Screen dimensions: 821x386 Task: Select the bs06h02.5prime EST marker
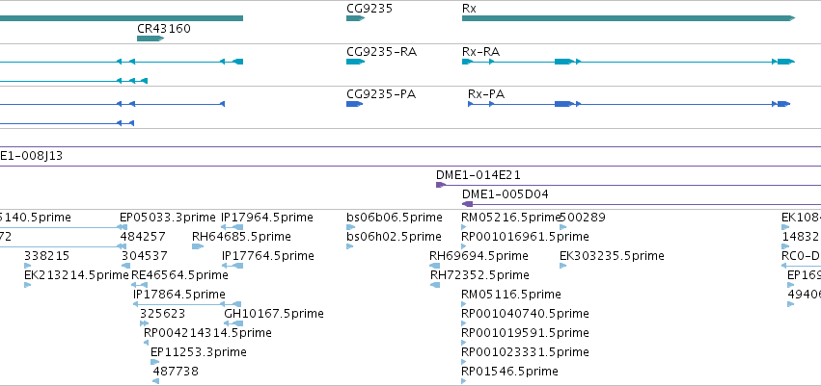350,246
